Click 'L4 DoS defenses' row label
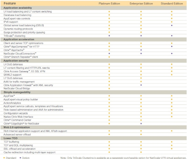 point(13,64)
